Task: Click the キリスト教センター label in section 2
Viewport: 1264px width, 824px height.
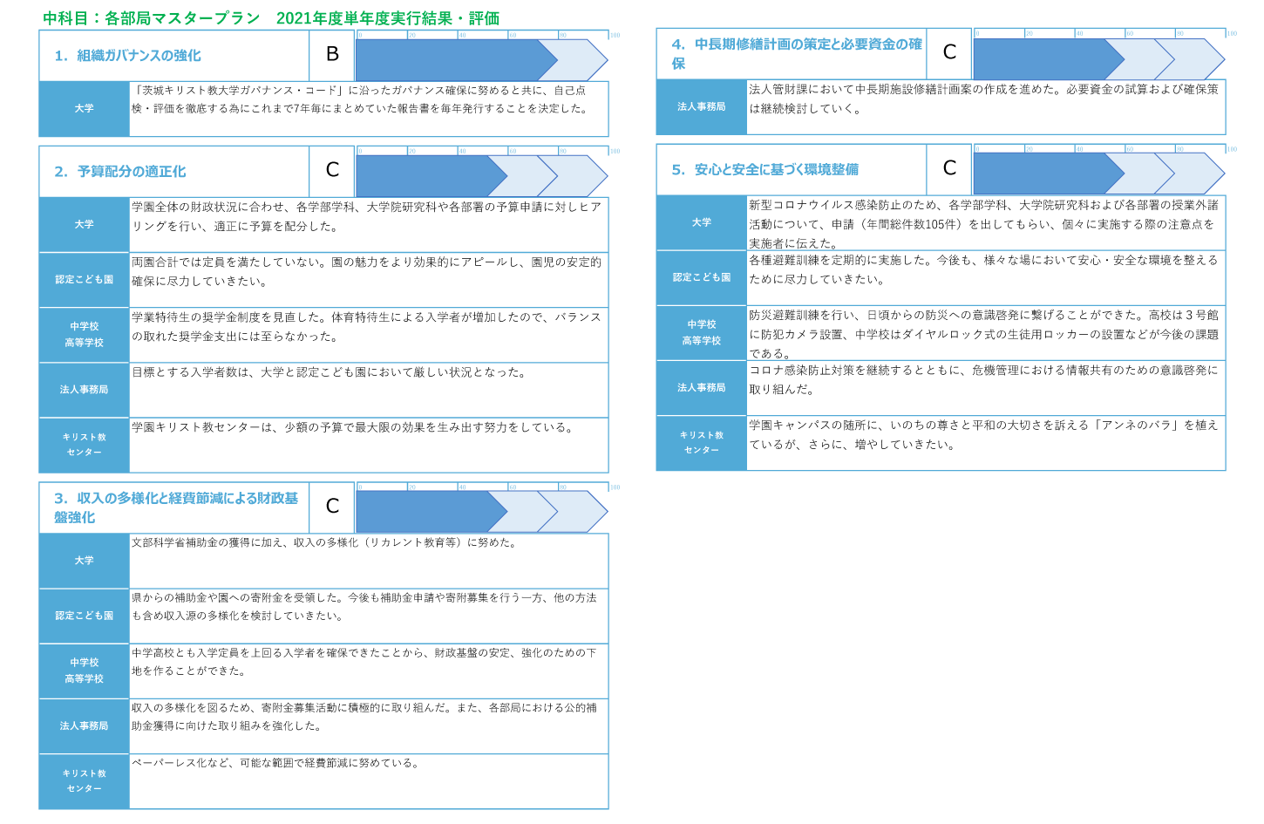Action: (85, 445)
